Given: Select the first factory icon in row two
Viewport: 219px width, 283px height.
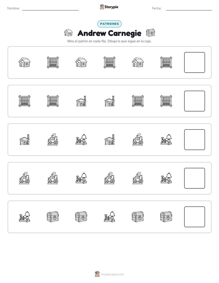Looking at the screenshot, I should click(81, 101).
